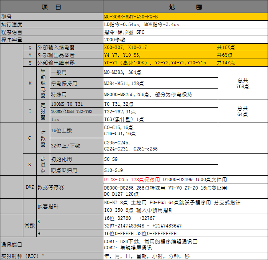268x260 pixels.
Task: Select the 范围 column header
Action: (185, 7)
